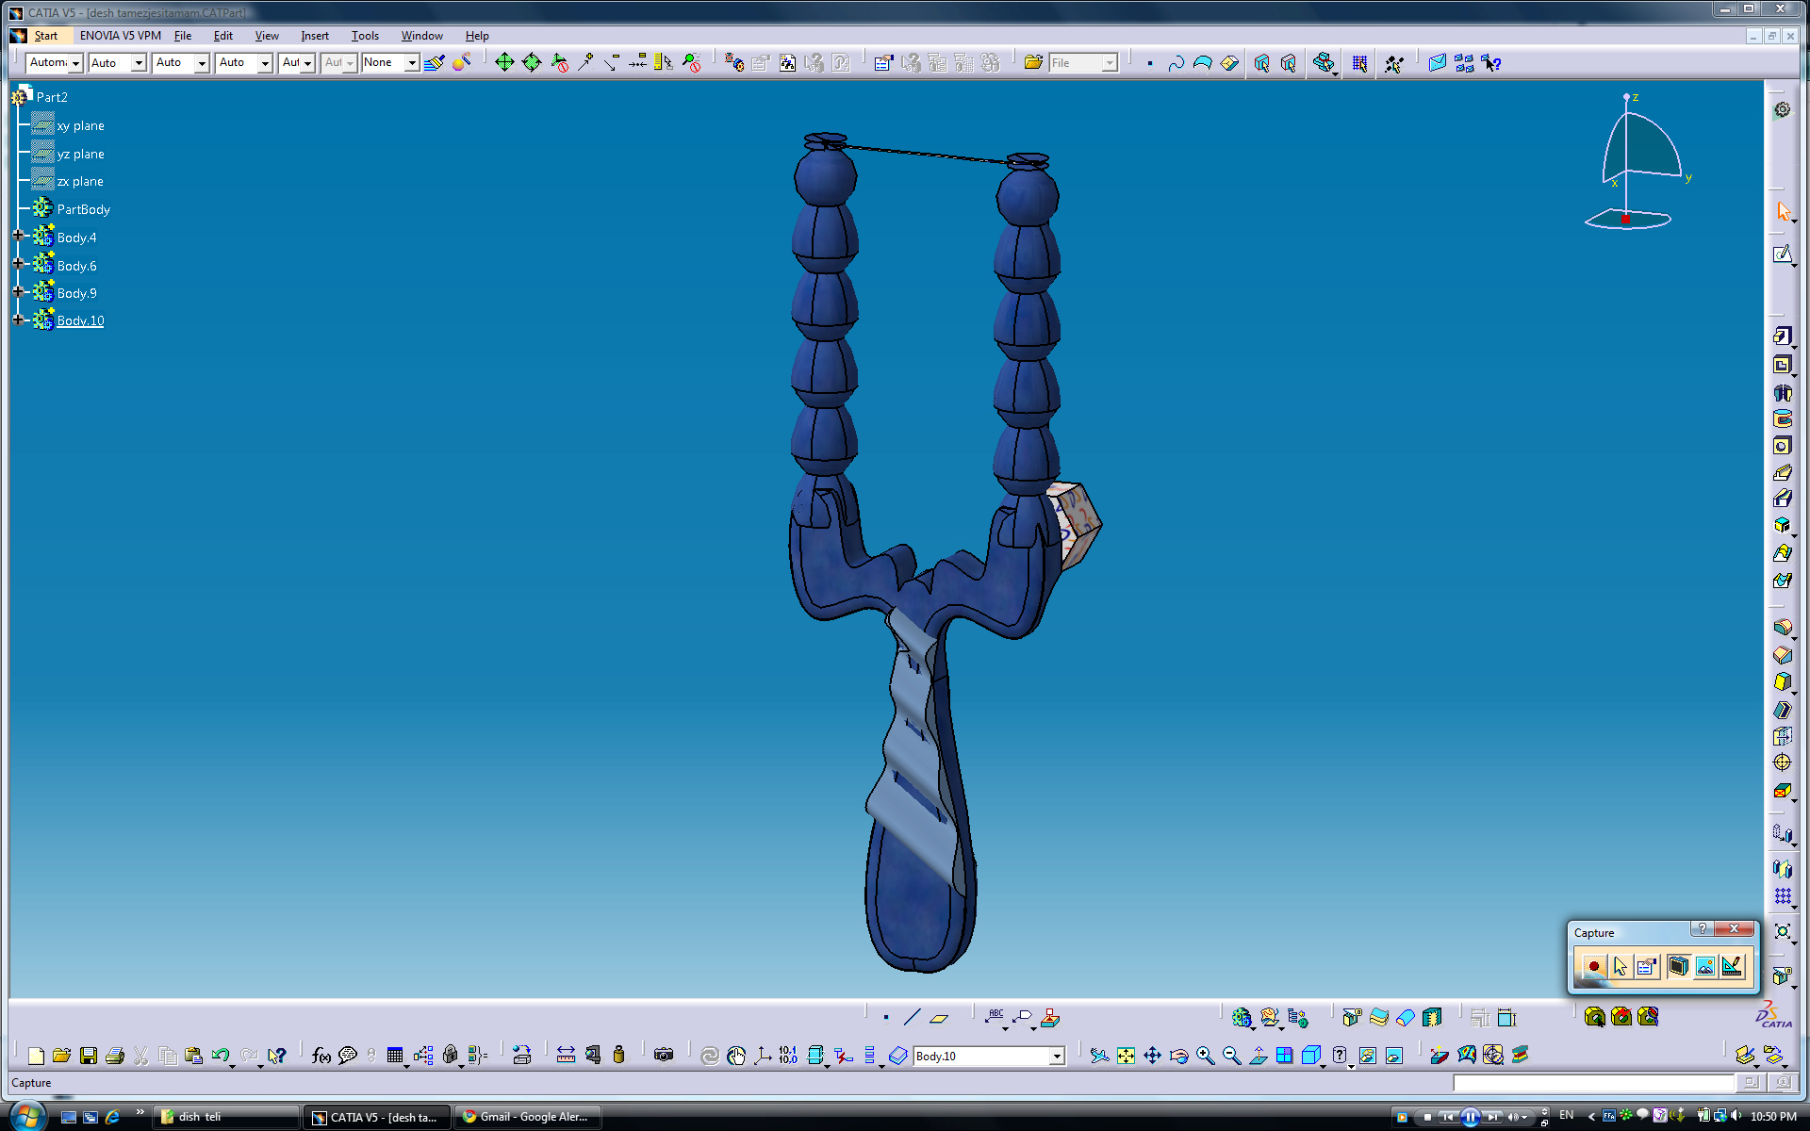Select the Rotate view tool

click(1178, 1056)
